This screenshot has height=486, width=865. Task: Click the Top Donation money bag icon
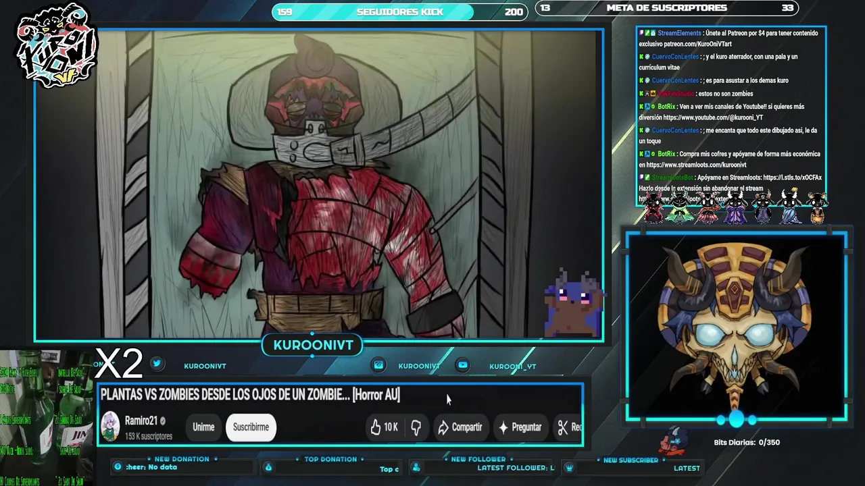point(268,467)
